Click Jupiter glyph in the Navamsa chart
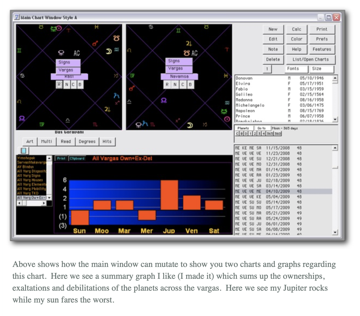 click(x=189, y=44)
